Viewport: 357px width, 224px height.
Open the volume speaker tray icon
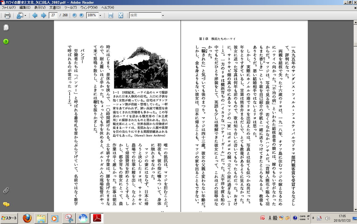pyautogui.click(x=327, y=218)
